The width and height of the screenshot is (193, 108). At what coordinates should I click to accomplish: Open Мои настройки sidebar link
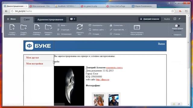34,64
